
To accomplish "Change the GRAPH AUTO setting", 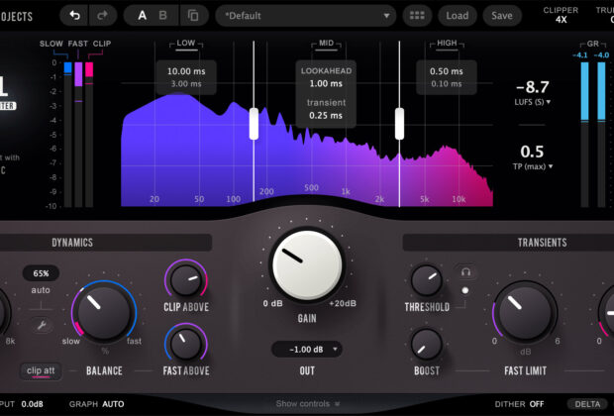I will [97, 404].
